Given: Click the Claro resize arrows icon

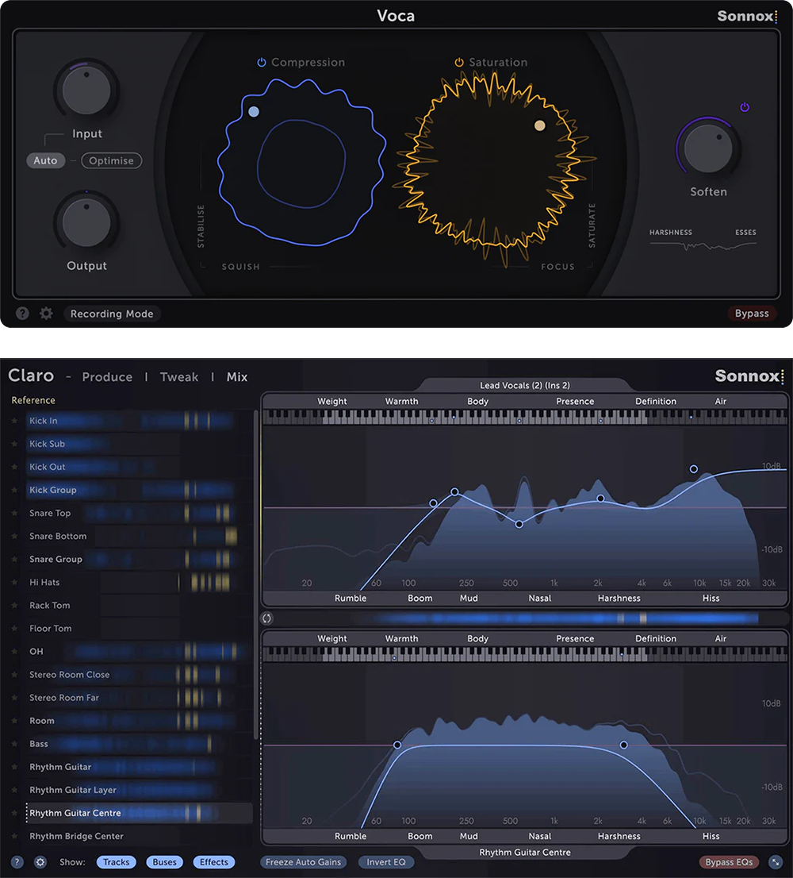Looking at the screenshot, I should tap(775, 862).
